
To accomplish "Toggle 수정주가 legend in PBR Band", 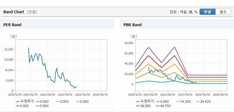I will point(145,102).
